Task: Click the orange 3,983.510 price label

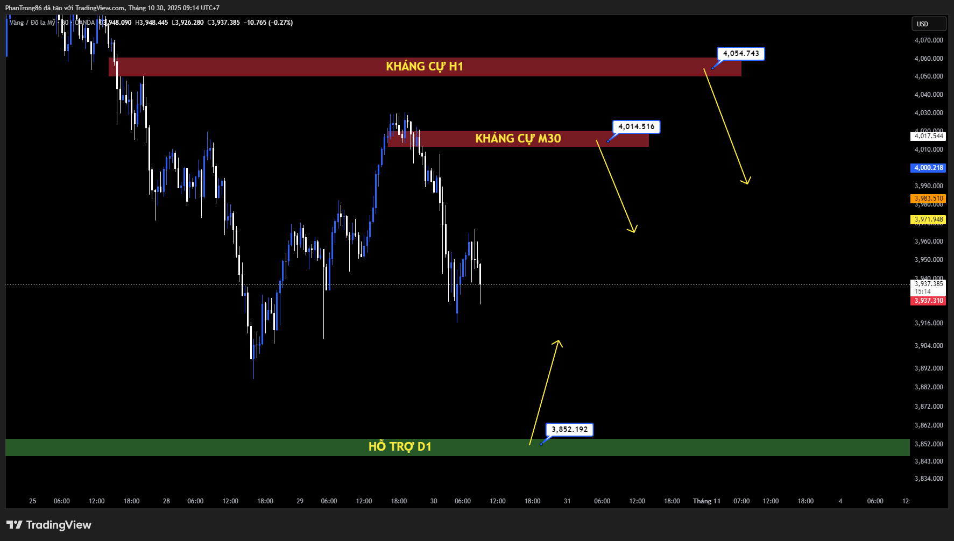Action: pyautogui.click(x=929, y=198)
